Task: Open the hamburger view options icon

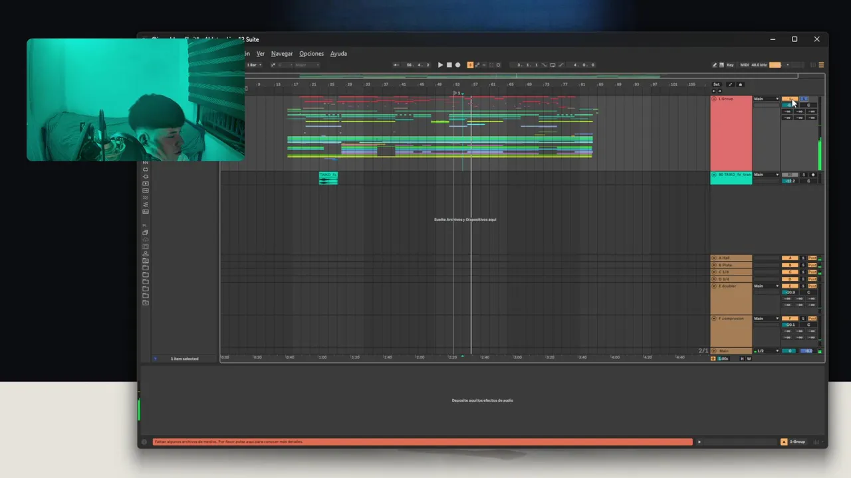Action: tap(821, 65)
